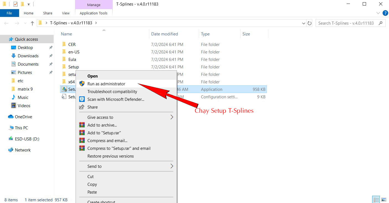Click the Manage contextual tab header
The height and width of the screenshot is (203, 389).
coord(94,5)
